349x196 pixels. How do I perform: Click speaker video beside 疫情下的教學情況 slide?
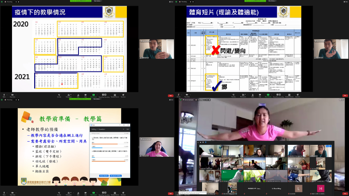tap(157, 49)
